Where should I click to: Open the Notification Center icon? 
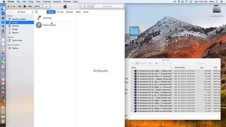tap(221, 1)
